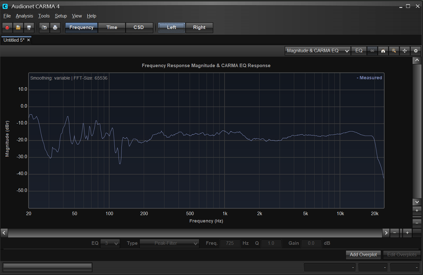Print the graph using the printer icon
The width and height of the screenshot is (423, 275).
55,27
